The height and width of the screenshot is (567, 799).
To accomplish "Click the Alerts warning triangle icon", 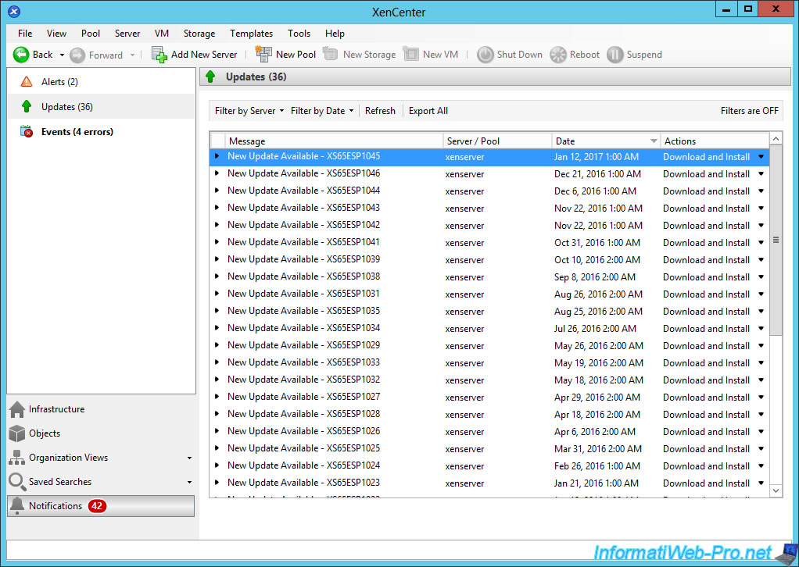I will point(27,81).
